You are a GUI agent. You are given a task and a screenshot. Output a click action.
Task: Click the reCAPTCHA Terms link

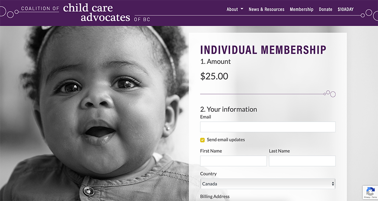click(x=374, y=197)
